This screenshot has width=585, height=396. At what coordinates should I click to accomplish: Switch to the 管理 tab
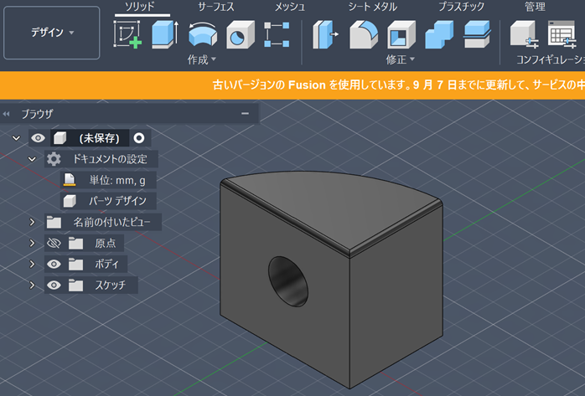point(535,7)
